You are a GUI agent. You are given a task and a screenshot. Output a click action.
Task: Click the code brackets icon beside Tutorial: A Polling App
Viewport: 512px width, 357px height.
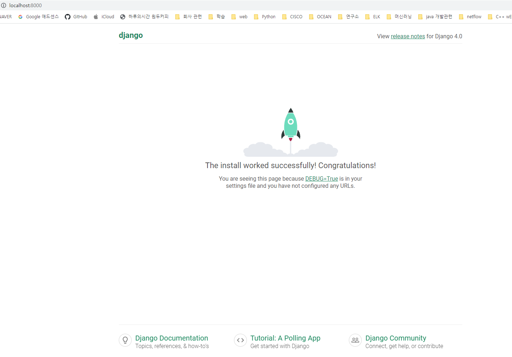point(240,340)
